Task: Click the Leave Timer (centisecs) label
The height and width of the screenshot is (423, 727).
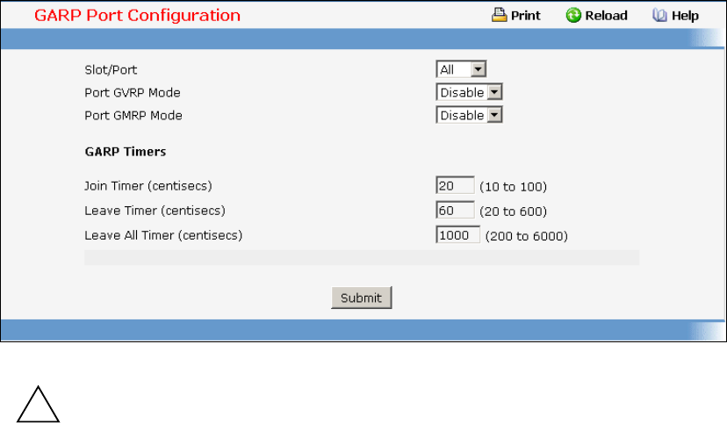Action: 155,211
